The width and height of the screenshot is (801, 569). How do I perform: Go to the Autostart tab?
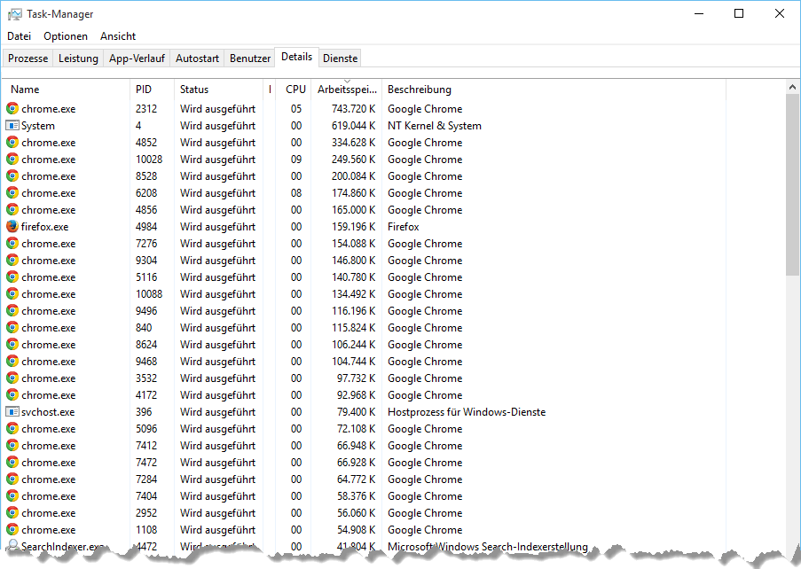pyautogui.click(x=197, y=58)
